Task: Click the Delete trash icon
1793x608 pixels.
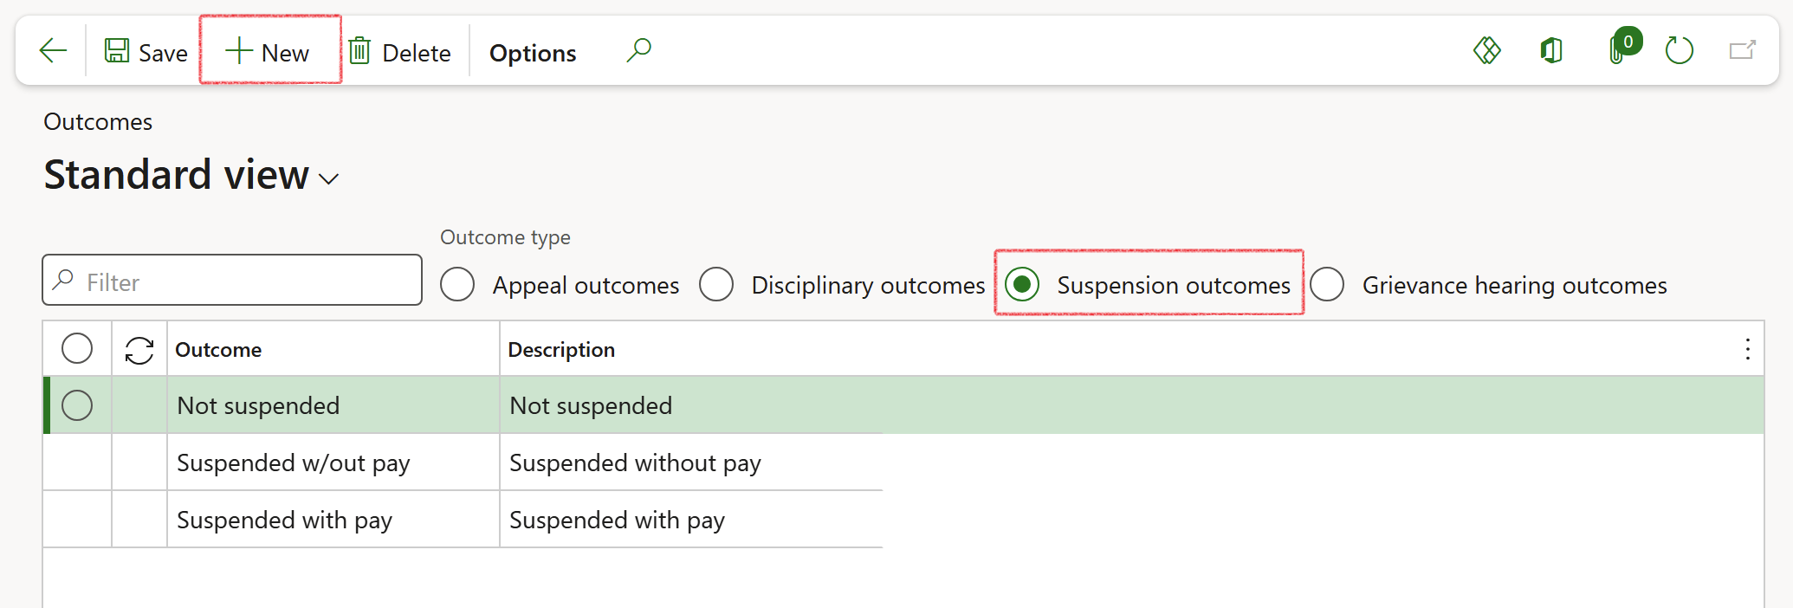Action: click(359, 51)
